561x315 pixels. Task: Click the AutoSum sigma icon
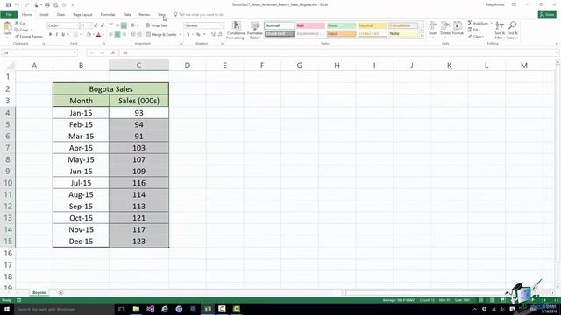[470, 24]
